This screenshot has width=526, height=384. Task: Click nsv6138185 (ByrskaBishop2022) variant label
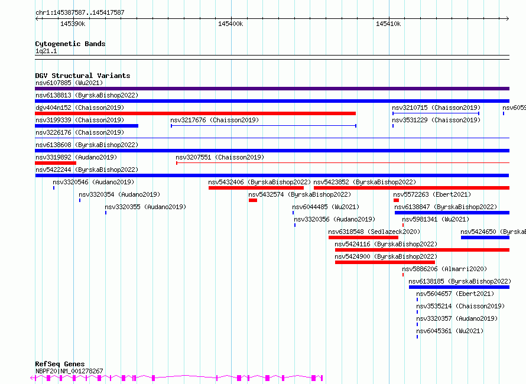tap(460, 281)
